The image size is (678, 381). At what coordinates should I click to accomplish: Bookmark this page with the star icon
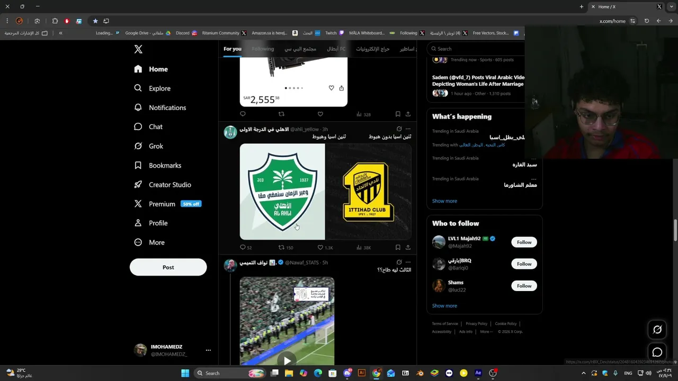coord(95,21)
